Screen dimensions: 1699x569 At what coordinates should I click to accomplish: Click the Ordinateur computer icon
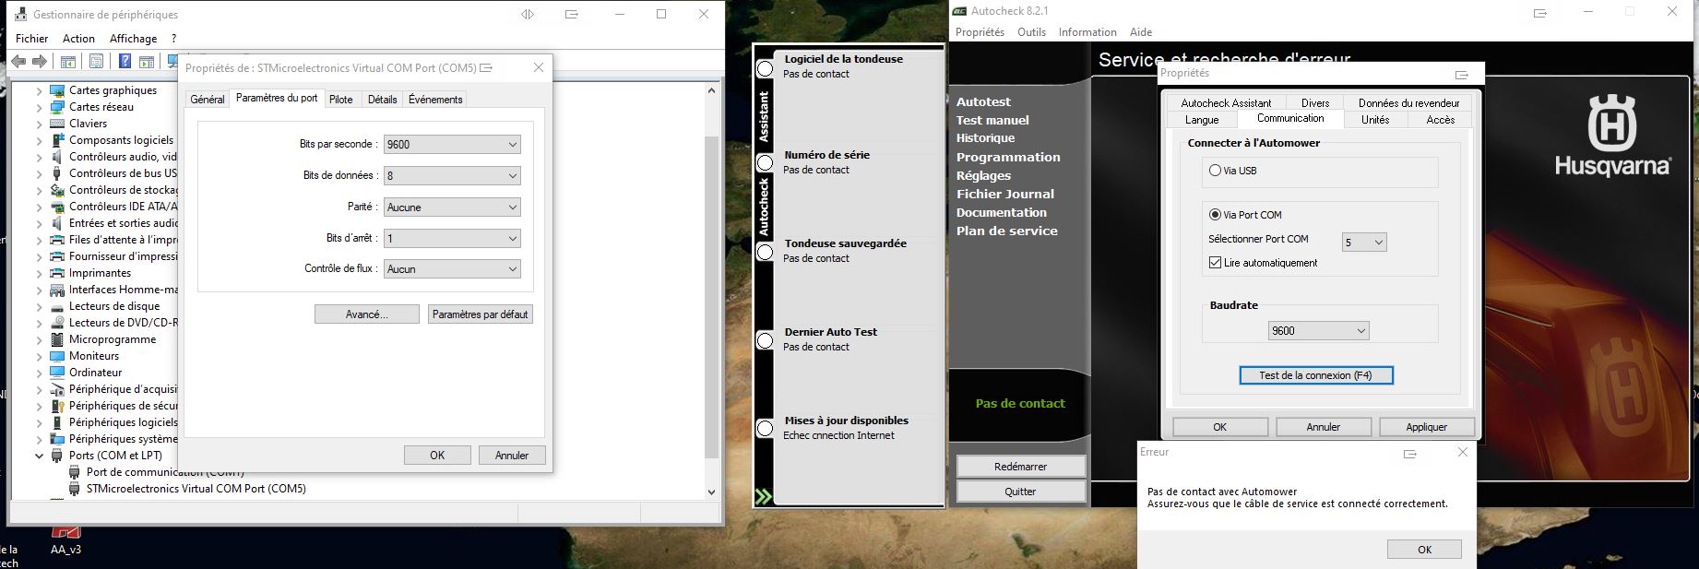[57, 373]
